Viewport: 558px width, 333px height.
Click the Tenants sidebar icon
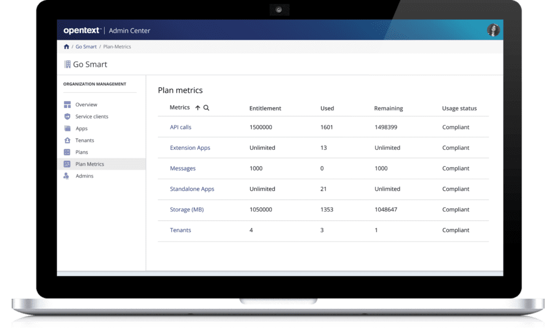click(67, 140)
